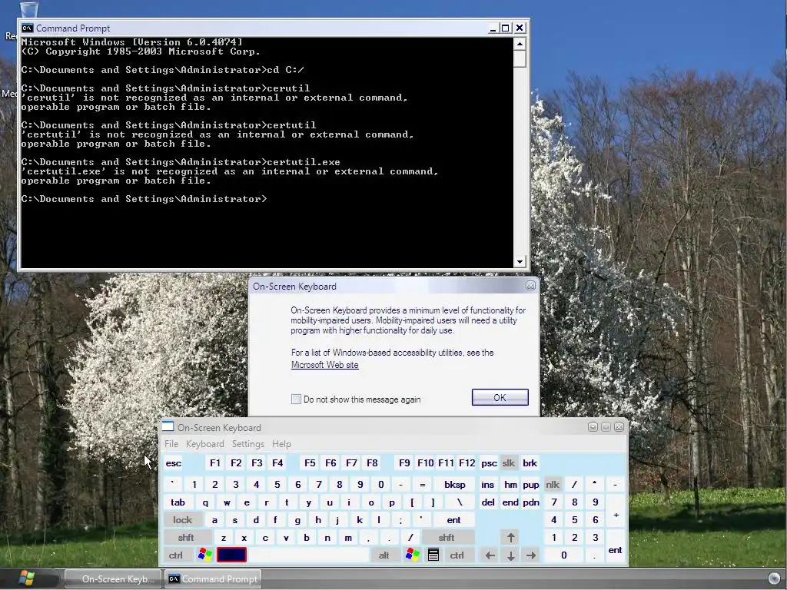Click the F1 key
Viewport: 787px width, 590px height.
click(215, 463)
